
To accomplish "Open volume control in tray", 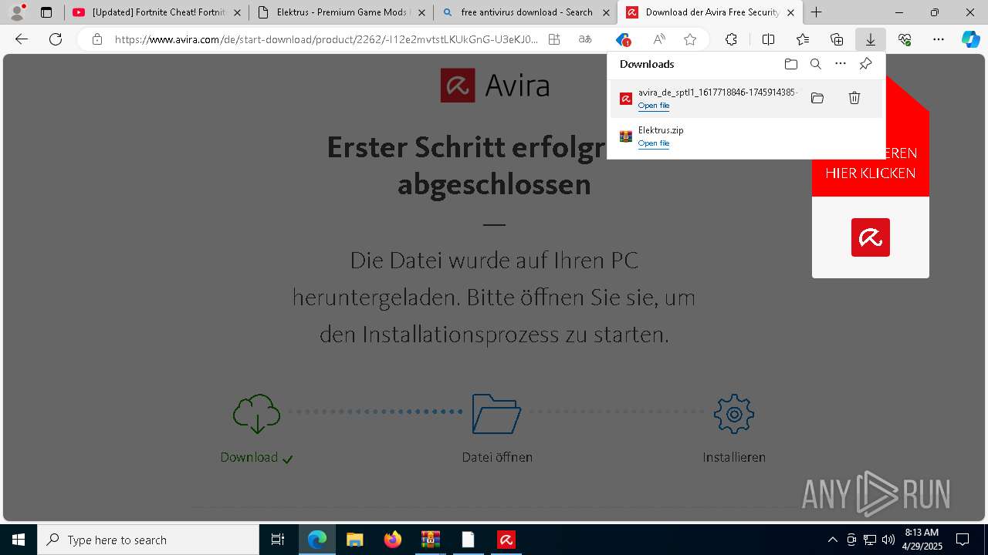I will coord(888,540).
